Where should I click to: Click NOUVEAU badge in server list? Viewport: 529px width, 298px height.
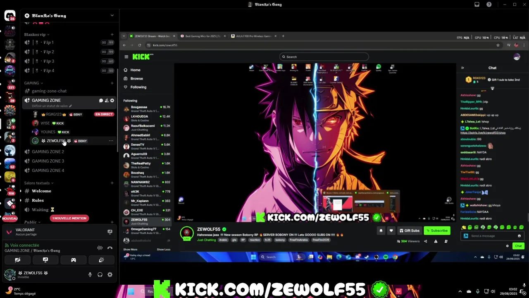click(x=10, y=219)
